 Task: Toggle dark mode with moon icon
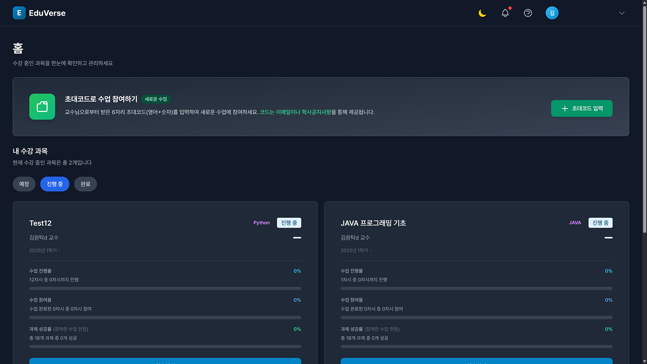point(482,13)
